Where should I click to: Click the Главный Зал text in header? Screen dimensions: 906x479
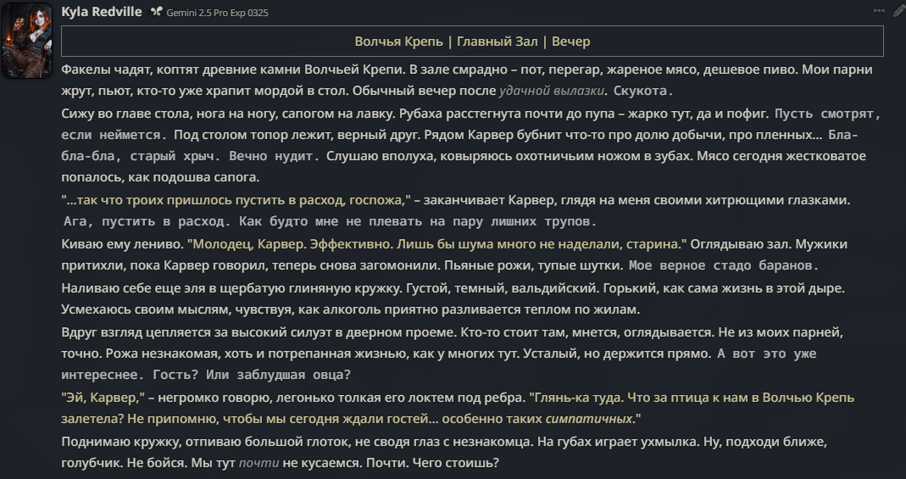(497, 42)
